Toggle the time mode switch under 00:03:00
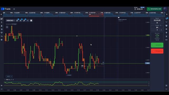Screen dimensions: 169x95 (x=157, y=23)
